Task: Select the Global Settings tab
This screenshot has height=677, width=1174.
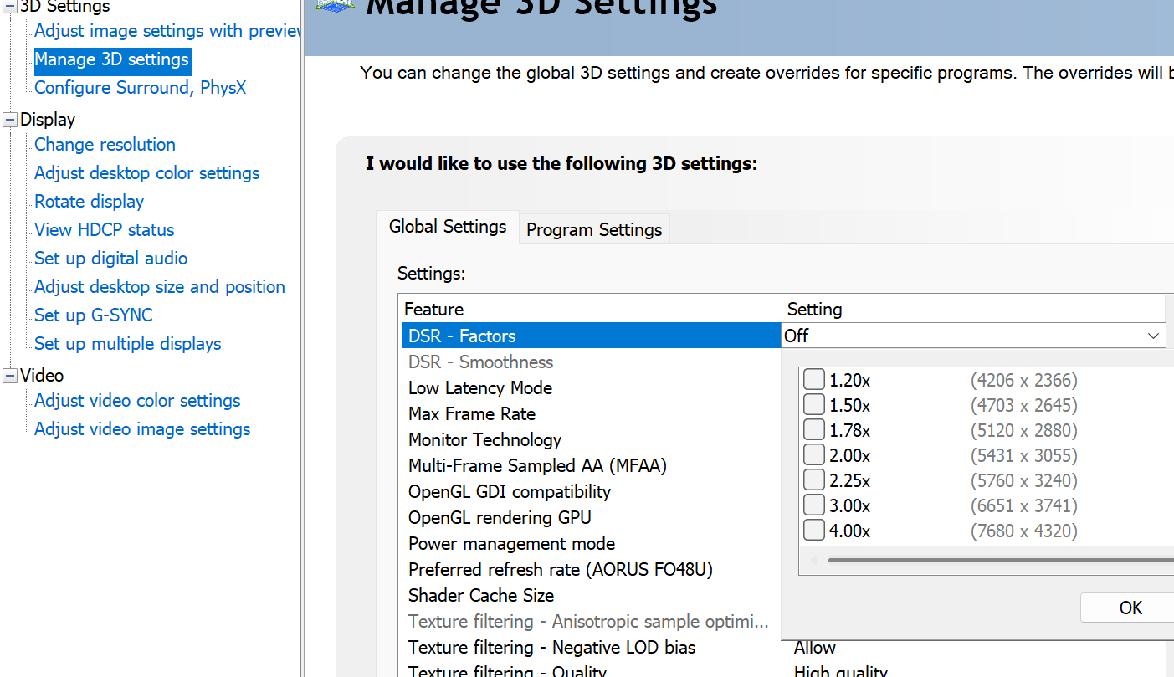Action: pos(448,227)
